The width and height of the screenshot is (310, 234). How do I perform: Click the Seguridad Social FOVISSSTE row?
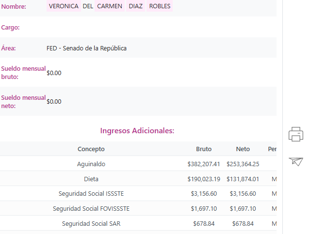point(91,209)
